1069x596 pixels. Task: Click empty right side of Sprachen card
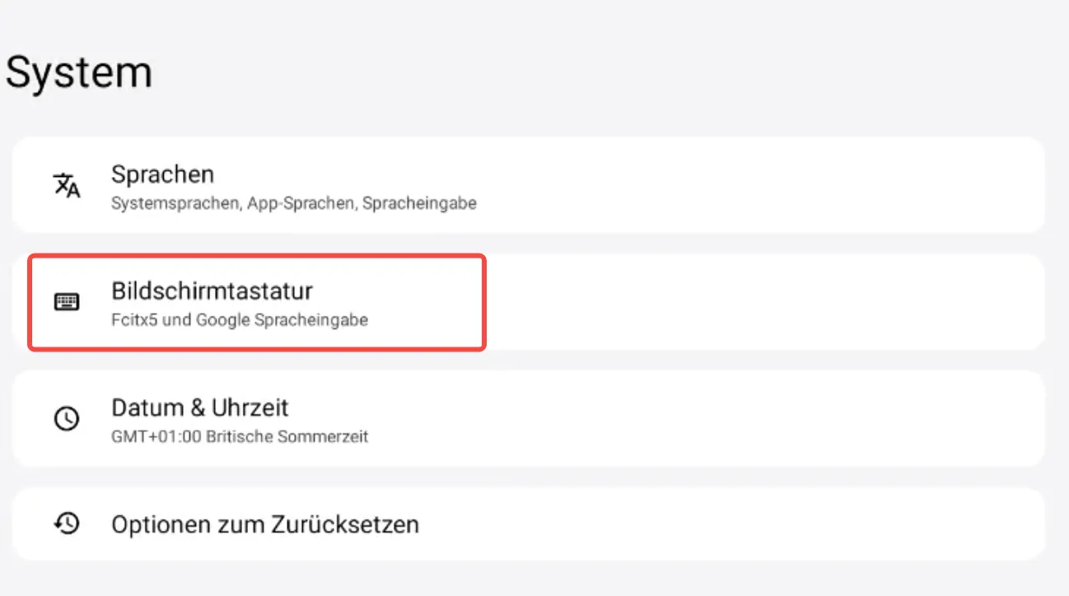tap(782, 185)
